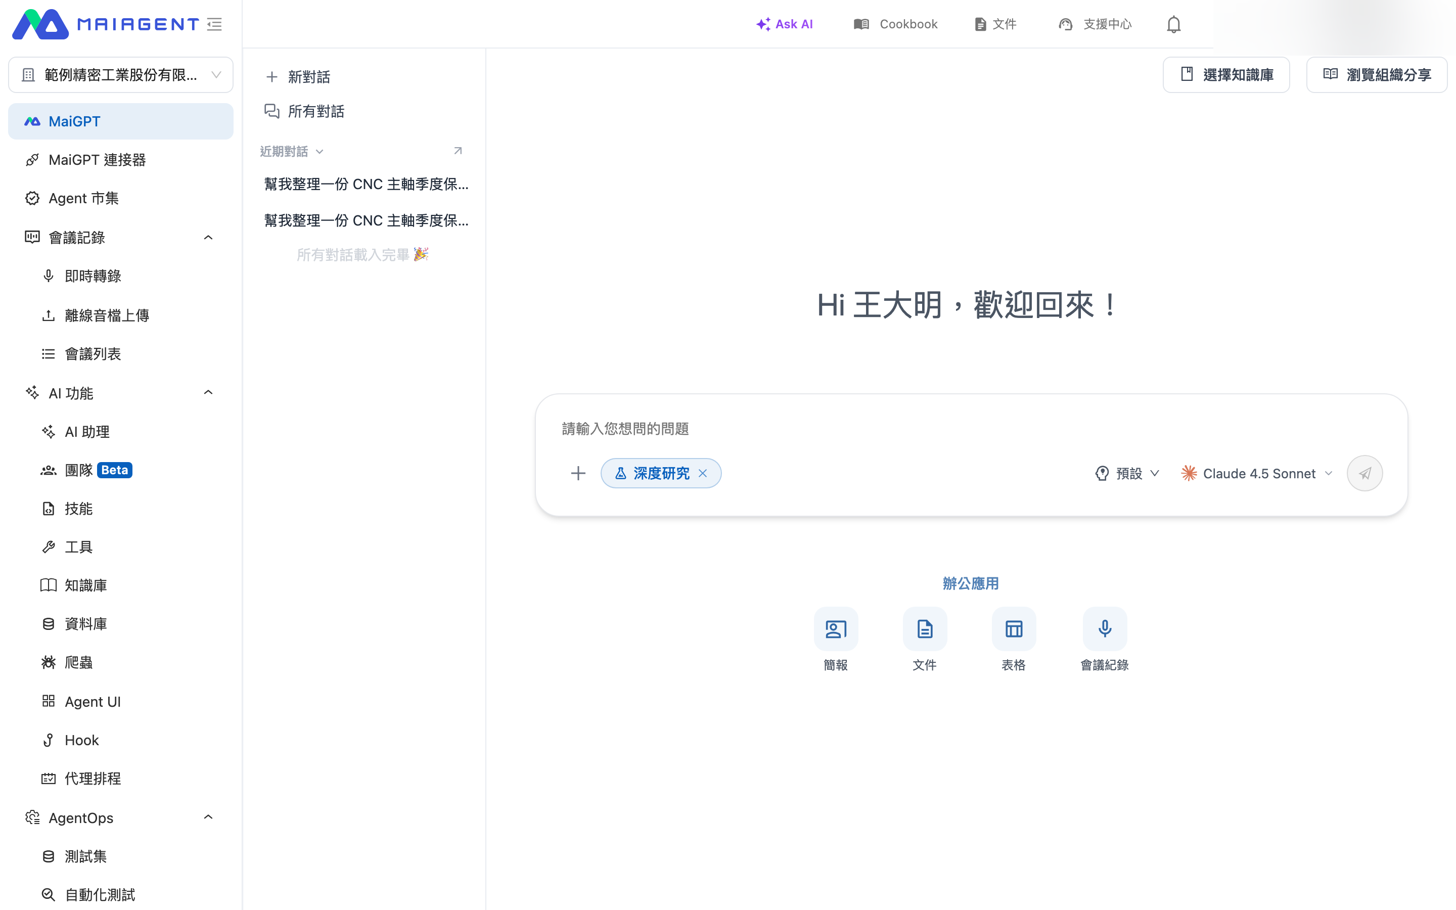
Task: Open the 文件 office app icon
Action: click(924, 629)
